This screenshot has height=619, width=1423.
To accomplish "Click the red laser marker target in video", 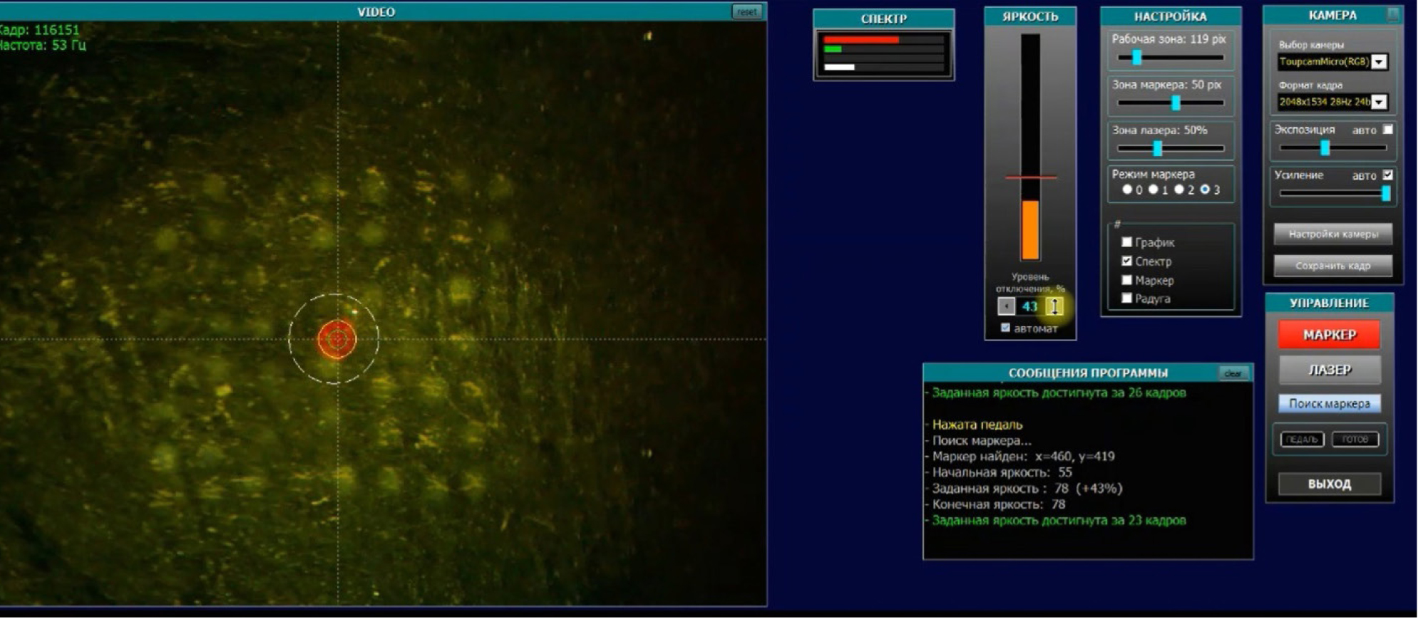I will pyautogui.click(x=337, y=339).
